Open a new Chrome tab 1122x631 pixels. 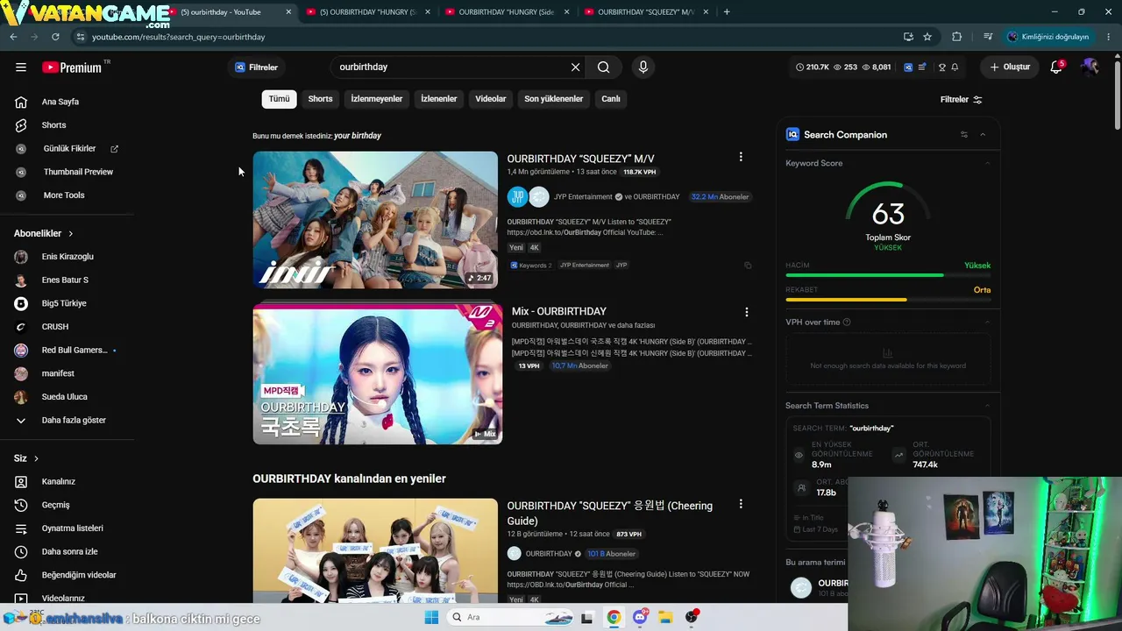(727, 12)
